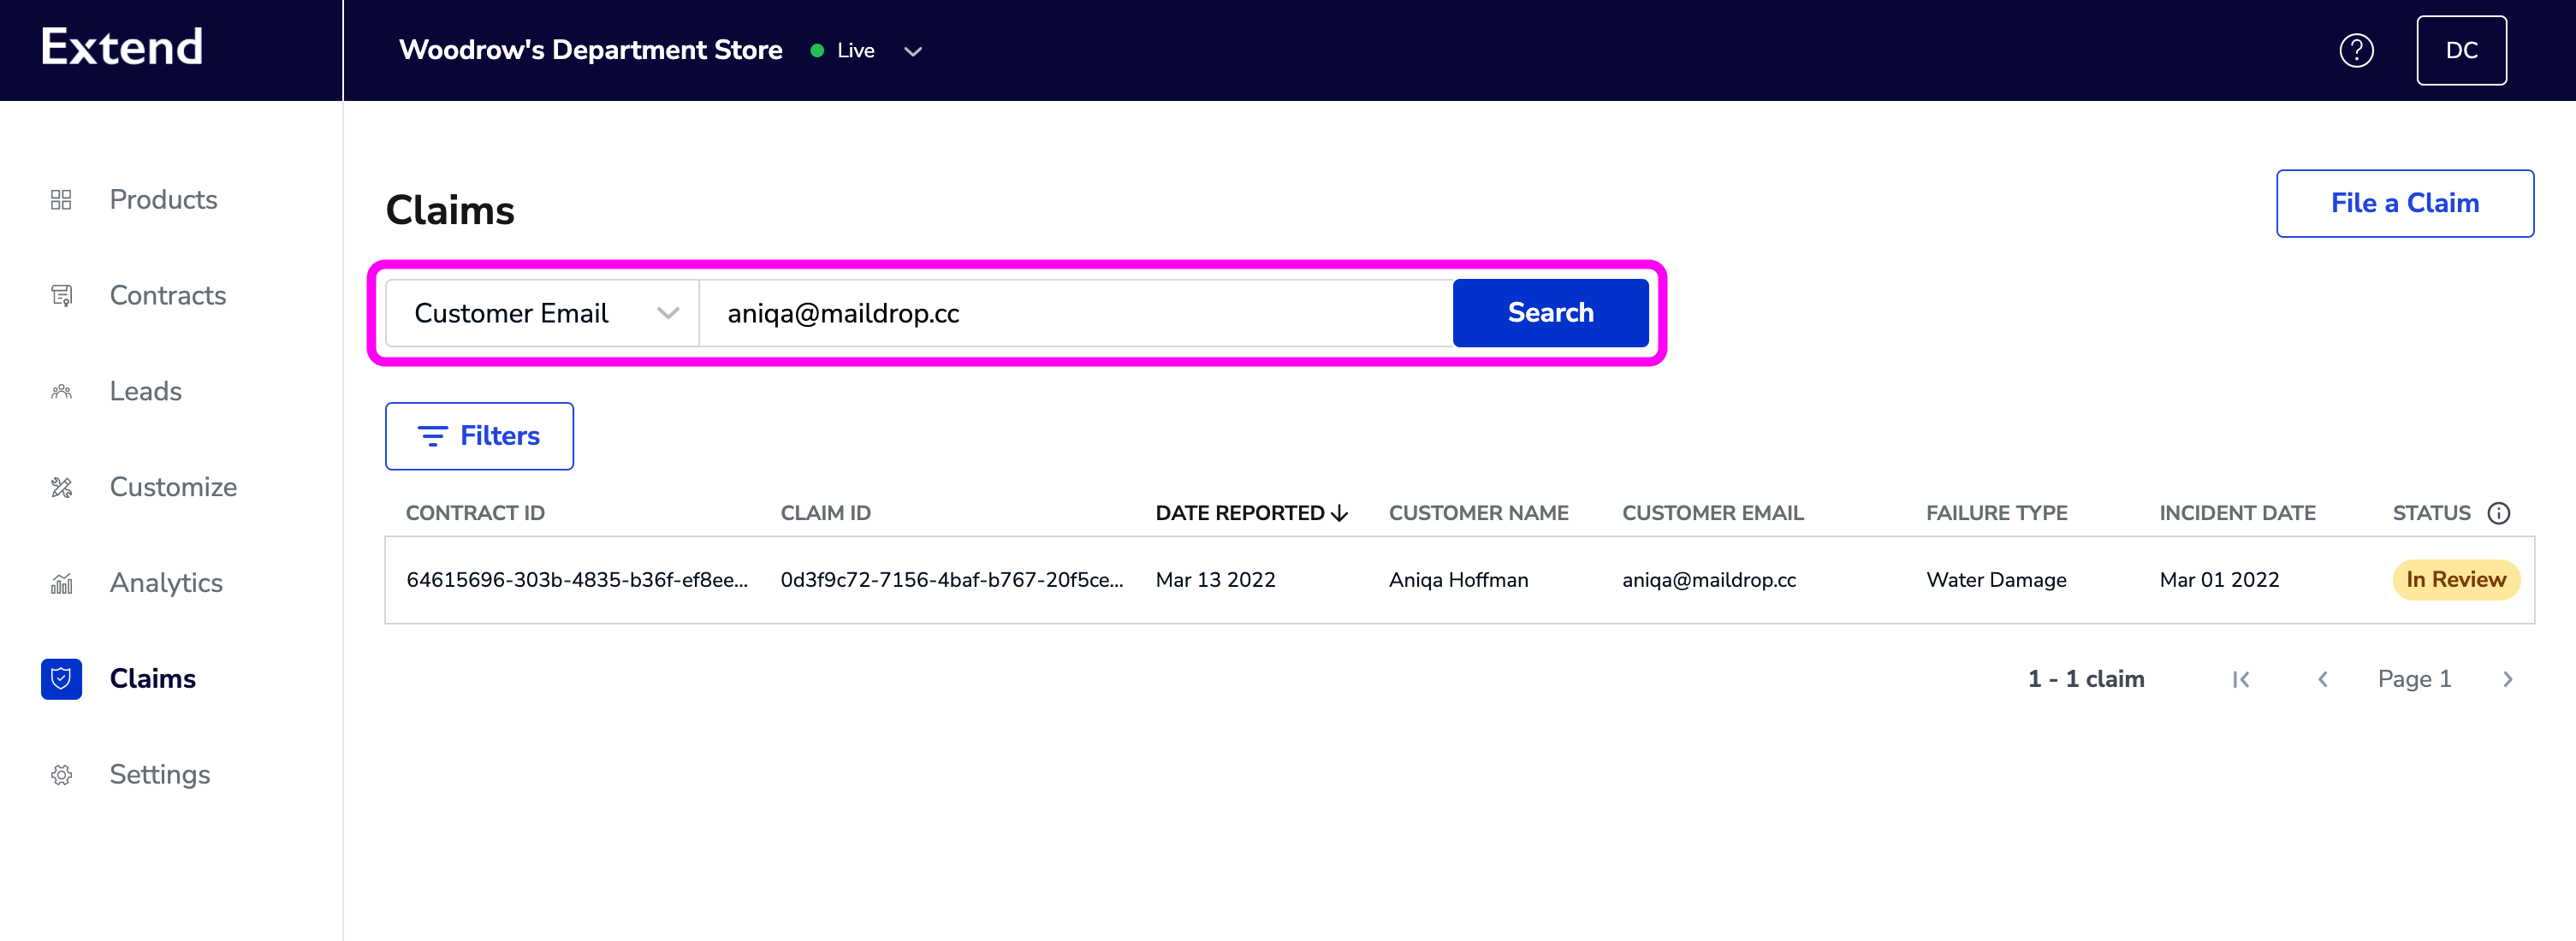Image resolution: width=2576 pixels, height=941 pixels.
Task: Click the Claim ID column header
Action: click(825, 513)
